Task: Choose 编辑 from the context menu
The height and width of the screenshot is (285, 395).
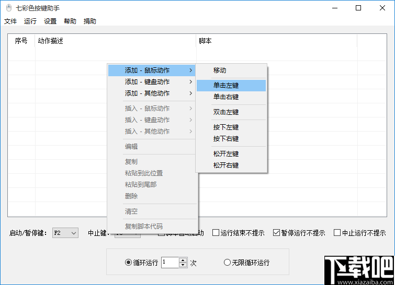Action: (152, 147)
